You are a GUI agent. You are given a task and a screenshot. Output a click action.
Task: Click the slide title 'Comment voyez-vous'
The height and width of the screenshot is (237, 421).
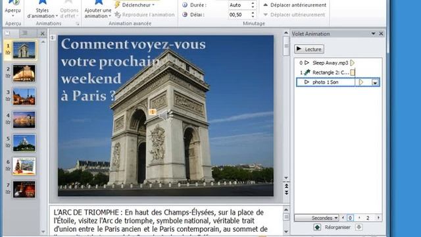tap(134, 44)
